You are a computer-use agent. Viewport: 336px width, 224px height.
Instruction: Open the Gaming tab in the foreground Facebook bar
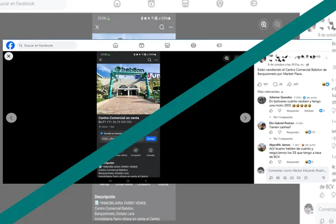click(219, 45)
